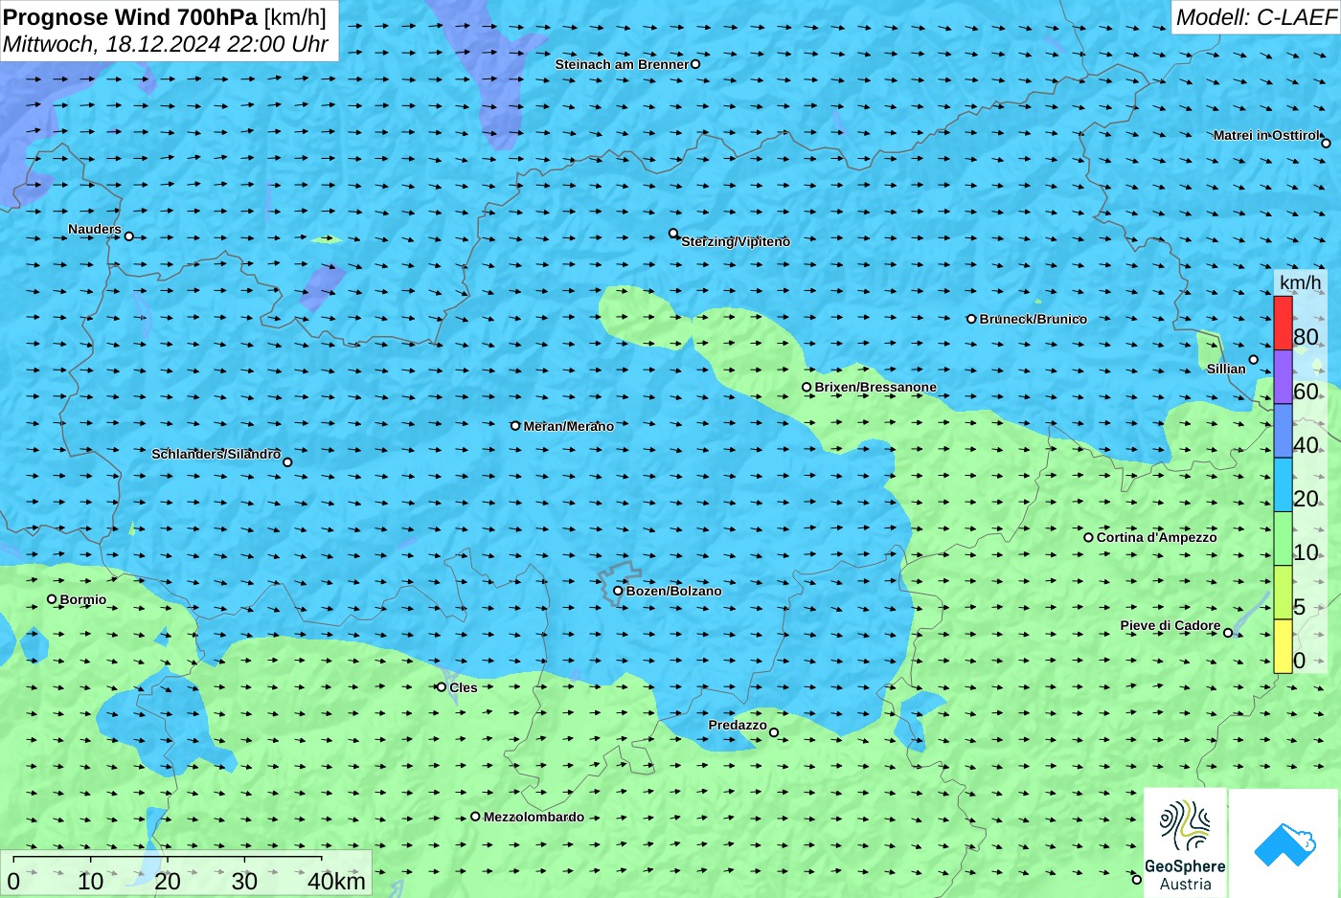This screenshot has height=898, width=1341.
Task: Click the 'Steinach am Brenner' label text
Action: coord(622,64)
